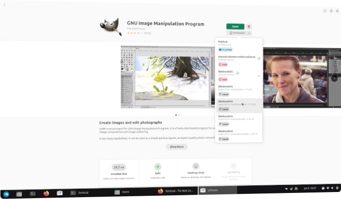
Task: Click the battery tray icon
Action: (x=337, y=188)
